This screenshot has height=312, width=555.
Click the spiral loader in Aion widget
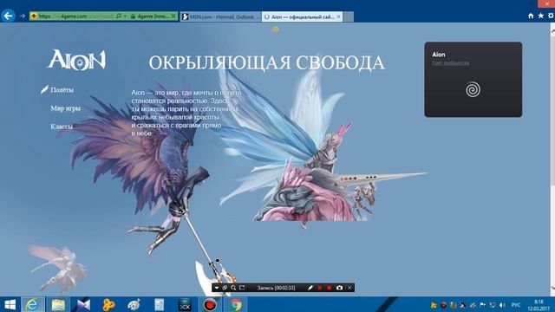click(473, 89)
